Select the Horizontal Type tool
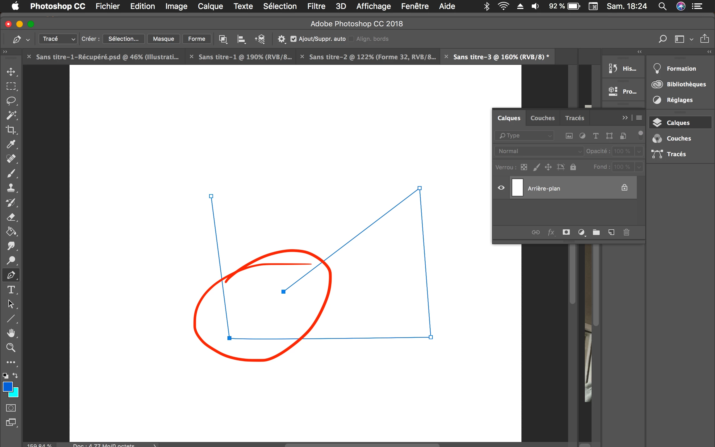The image size is (715, 447). [x=11, y=290]
